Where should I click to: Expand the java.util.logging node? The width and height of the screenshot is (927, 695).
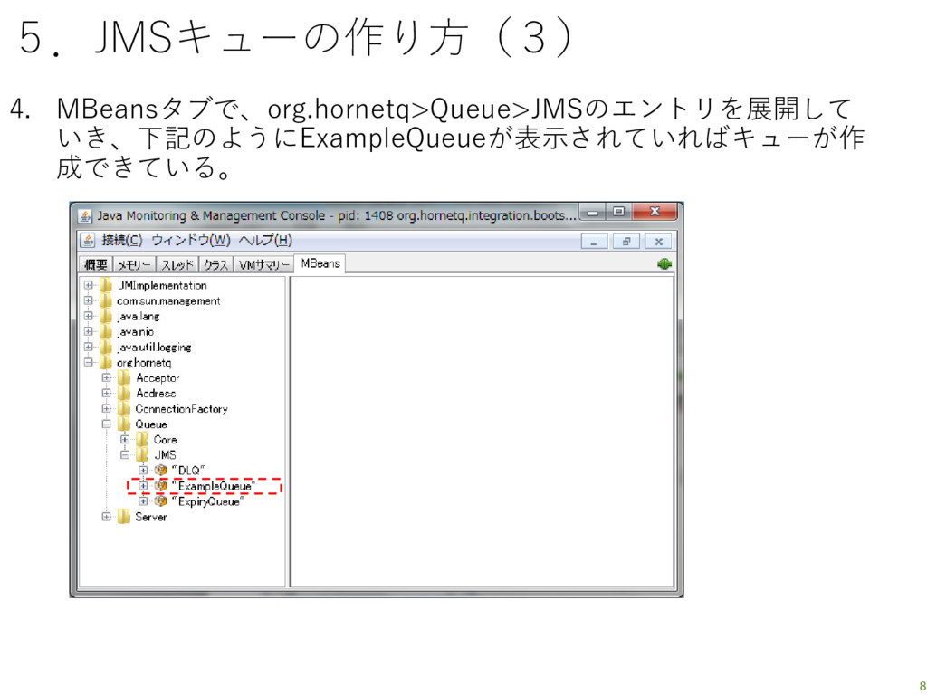tap(88, 347)
